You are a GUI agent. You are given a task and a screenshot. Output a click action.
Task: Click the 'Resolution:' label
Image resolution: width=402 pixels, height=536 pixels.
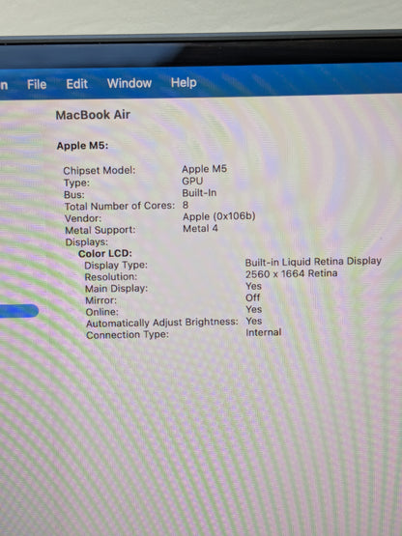click(x=111, y=277)
